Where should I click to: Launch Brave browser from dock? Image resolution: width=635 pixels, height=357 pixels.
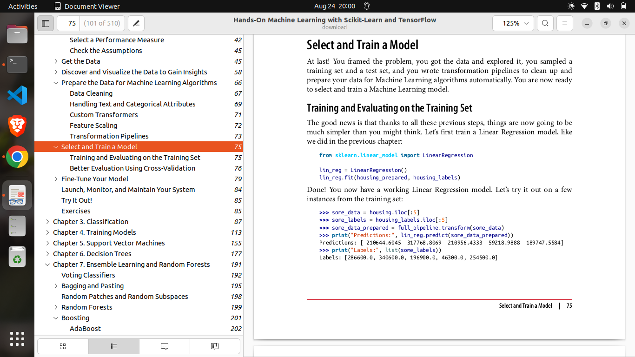click(17, 126)
